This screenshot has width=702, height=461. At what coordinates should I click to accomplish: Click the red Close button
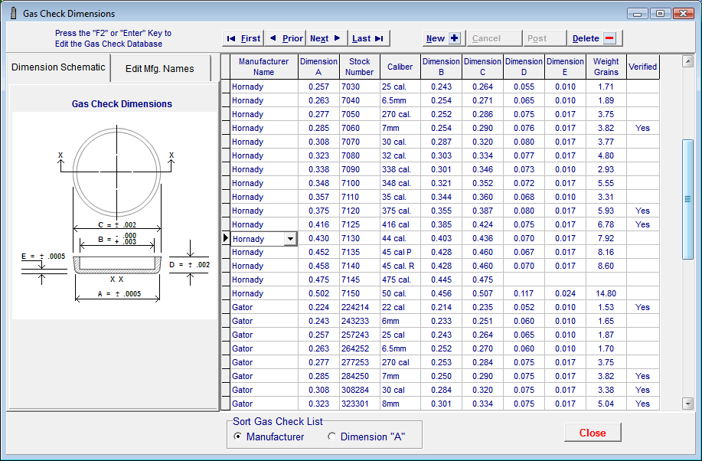tap(593, 433)
